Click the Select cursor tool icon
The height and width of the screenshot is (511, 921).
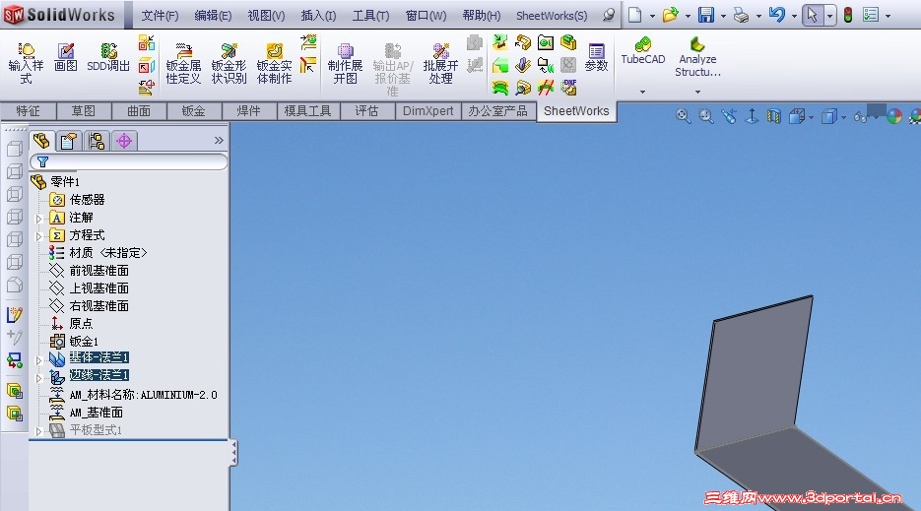[x=813, y=15]
